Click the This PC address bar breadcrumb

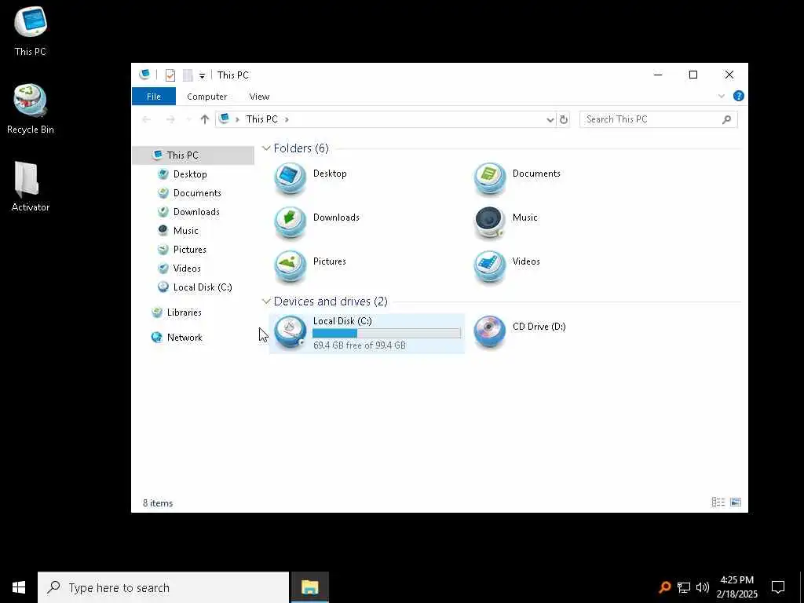pos(262,119)
